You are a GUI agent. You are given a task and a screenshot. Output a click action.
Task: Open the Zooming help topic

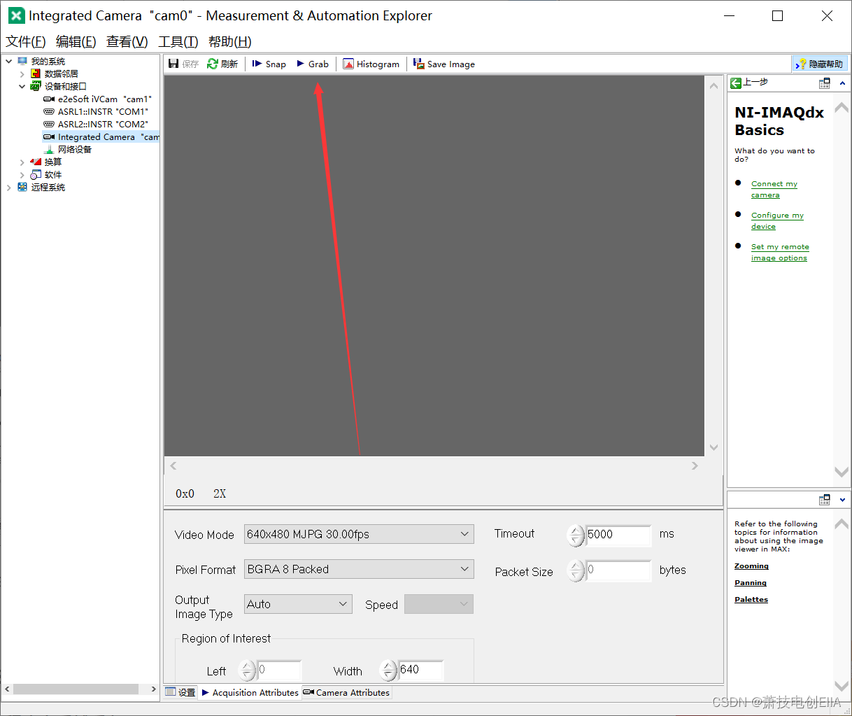(x=751, y=566)
